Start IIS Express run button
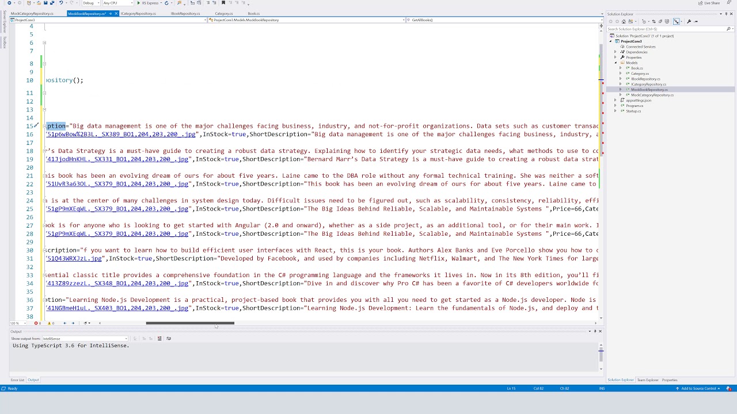737x414 pixels. pos(148,3)
